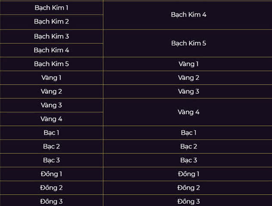Select Đồng 3 in left column
This screenshot has height=206, width=272.
pyautogui.click(x=51, y=201)
